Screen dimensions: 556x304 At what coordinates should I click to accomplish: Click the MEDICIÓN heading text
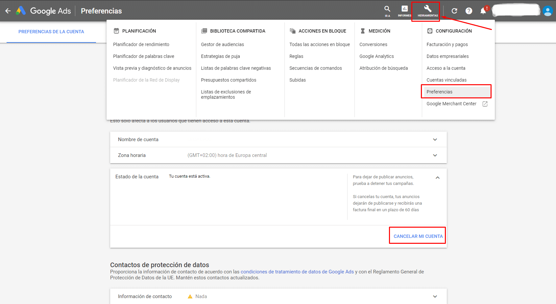[x=379, y=31]
